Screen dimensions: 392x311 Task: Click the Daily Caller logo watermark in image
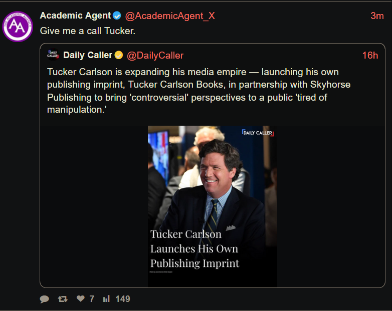coord(258,133)
